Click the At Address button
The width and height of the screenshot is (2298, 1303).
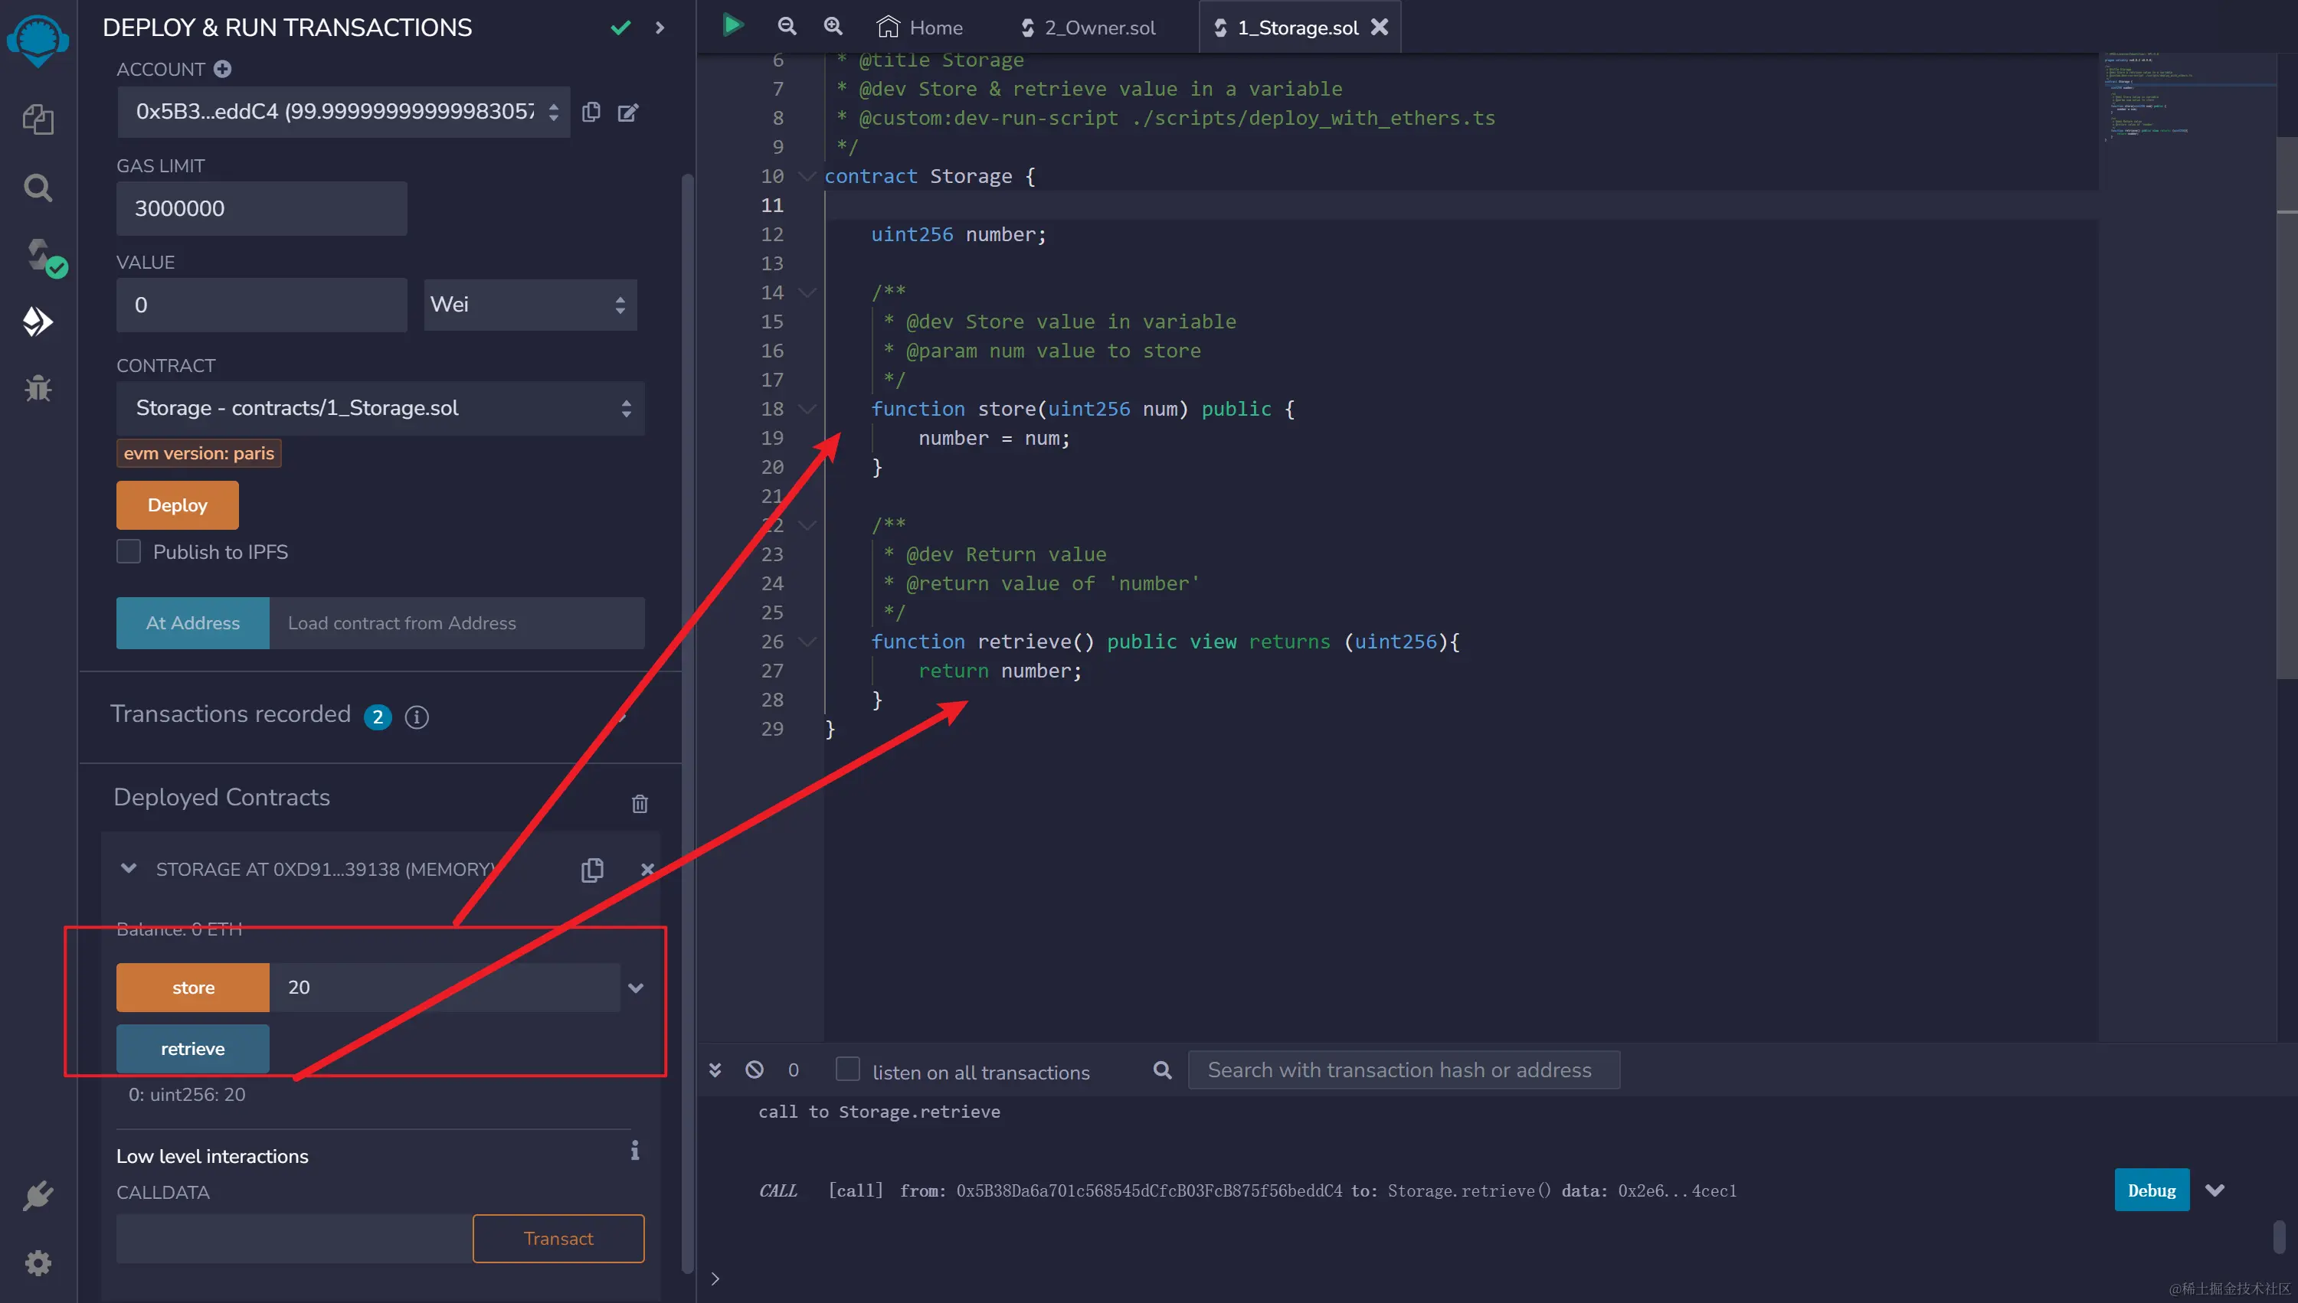tap(192, 623)
